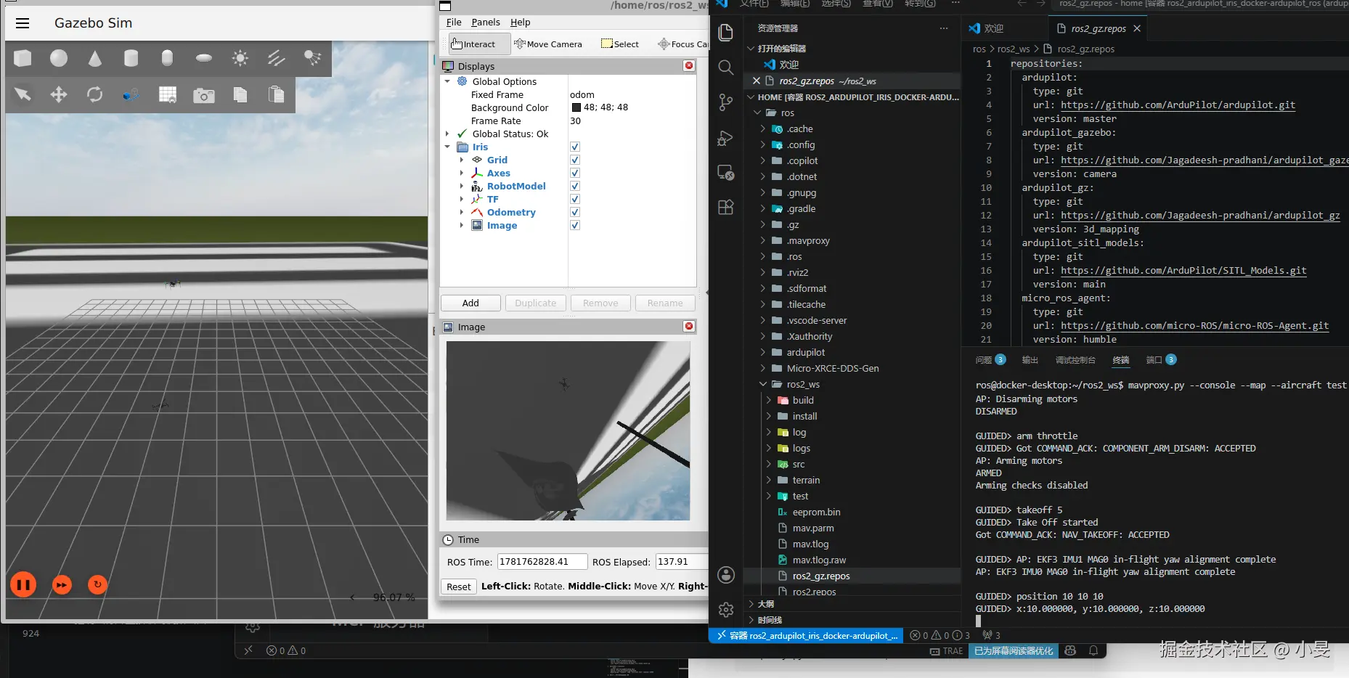Insert a box shape in Gazebo
Image resolution: width=1349 pixels, height=678 pixels.
[23, 58]
